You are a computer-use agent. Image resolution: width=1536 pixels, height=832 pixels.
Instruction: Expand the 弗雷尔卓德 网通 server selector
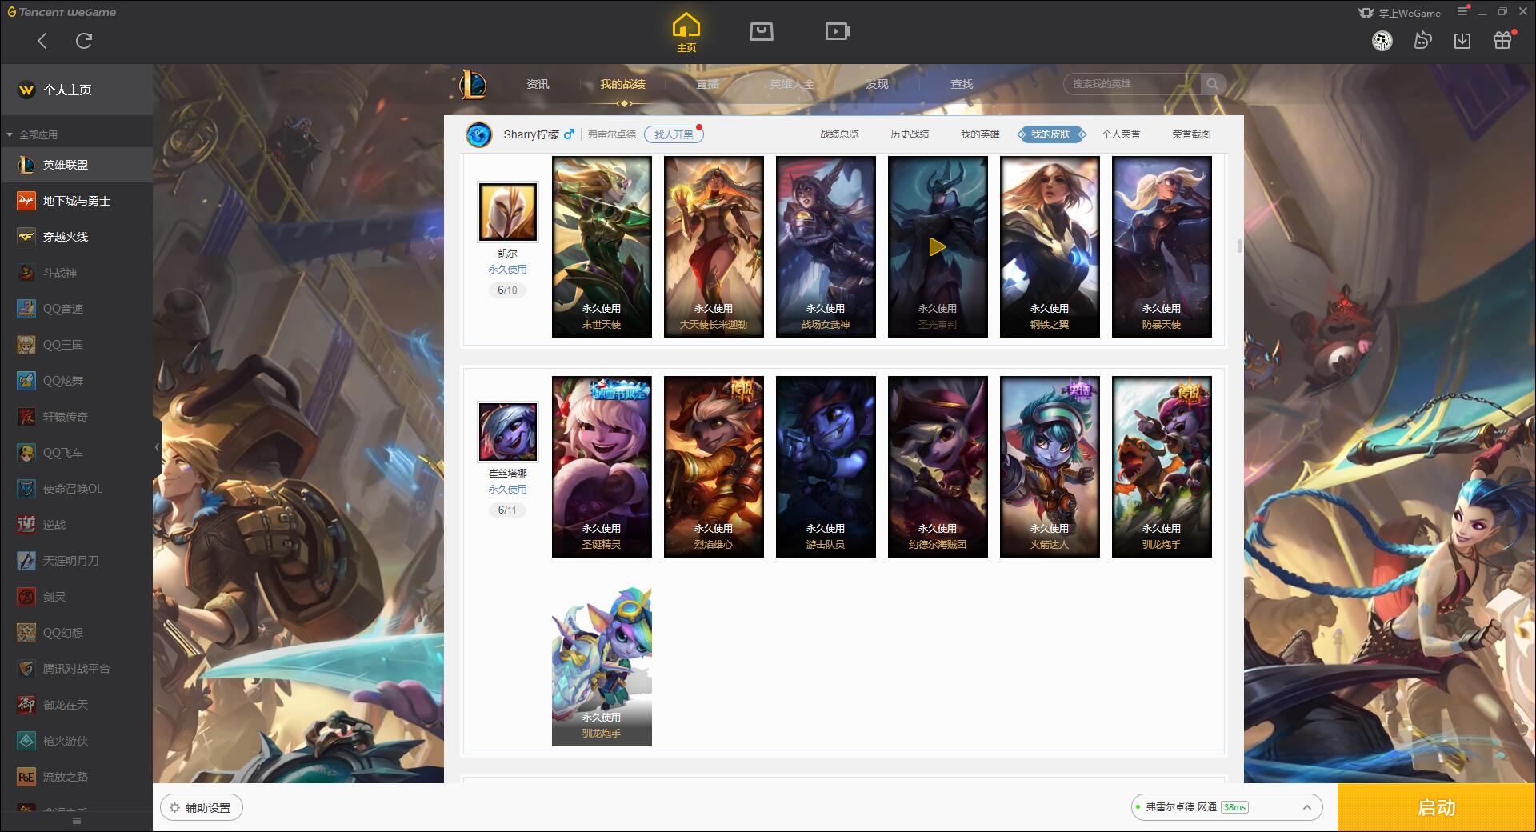[x=1226, y=807]
